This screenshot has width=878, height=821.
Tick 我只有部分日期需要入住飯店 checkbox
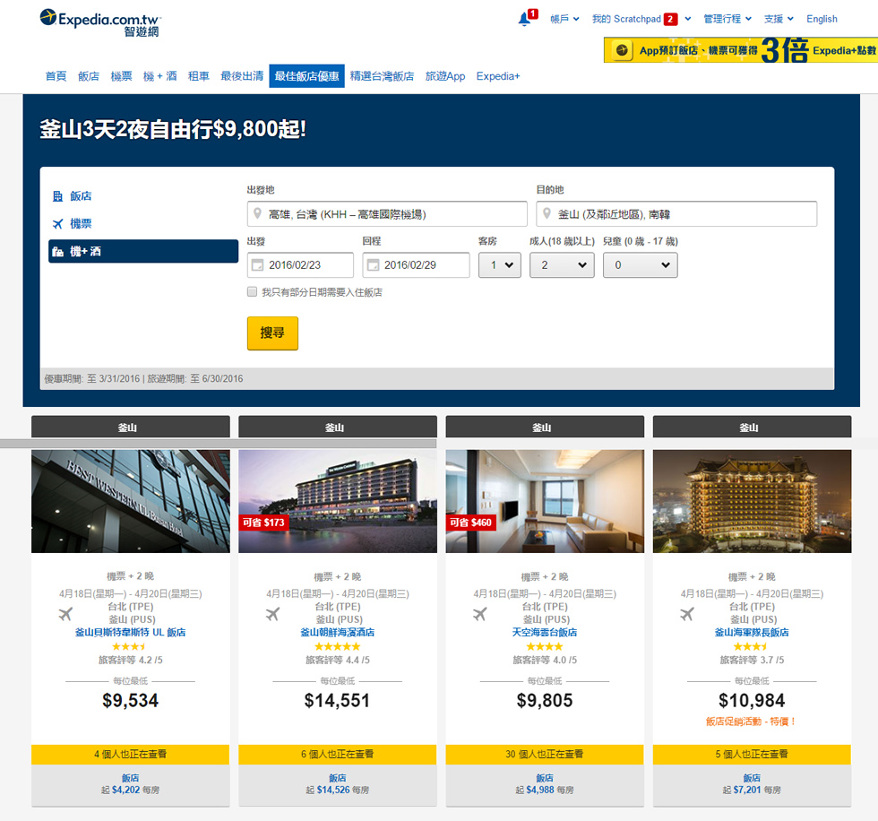point(253,292)
